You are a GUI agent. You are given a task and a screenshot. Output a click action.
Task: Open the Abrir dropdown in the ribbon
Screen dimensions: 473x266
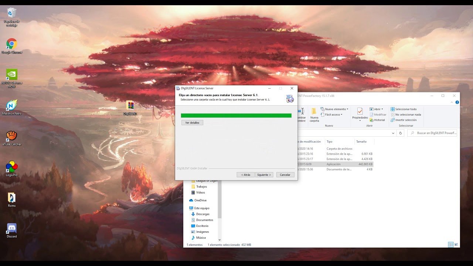coord(376,109)
